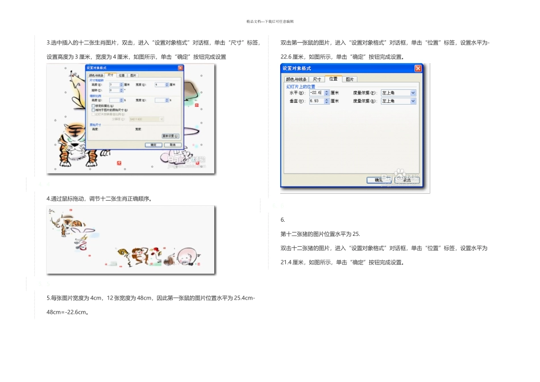
Task: Click the line '4.通过鼠标拖动，调节十二张生肖正确顺序'
Action: click(99, 199)
